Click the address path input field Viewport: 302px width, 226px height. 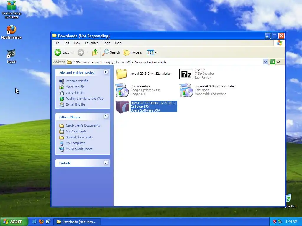pos(165,62)
